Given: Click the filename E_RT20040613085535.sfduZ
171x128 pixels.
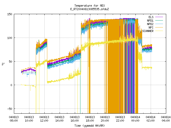Looking at the screenshot, I should [x=90, y=9].
